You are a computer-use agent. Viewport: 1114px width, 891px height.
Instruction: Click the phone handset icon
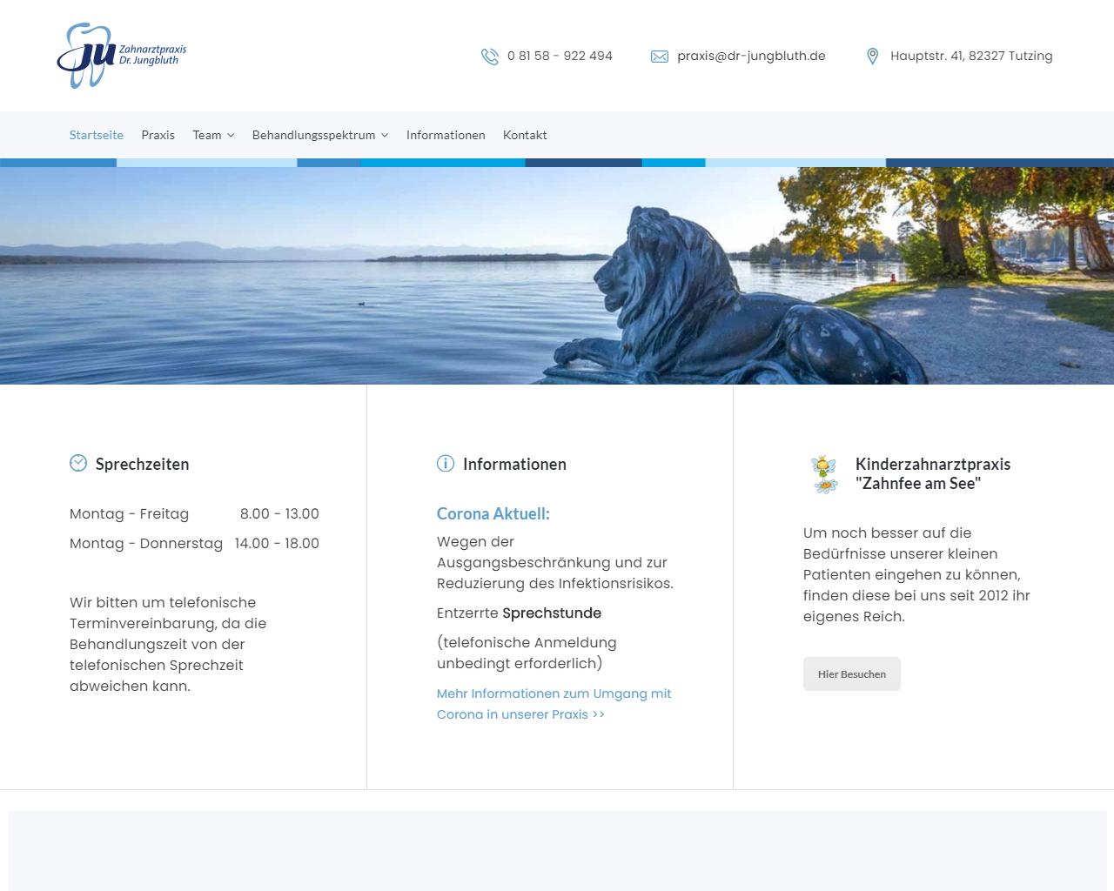point(490,57)
